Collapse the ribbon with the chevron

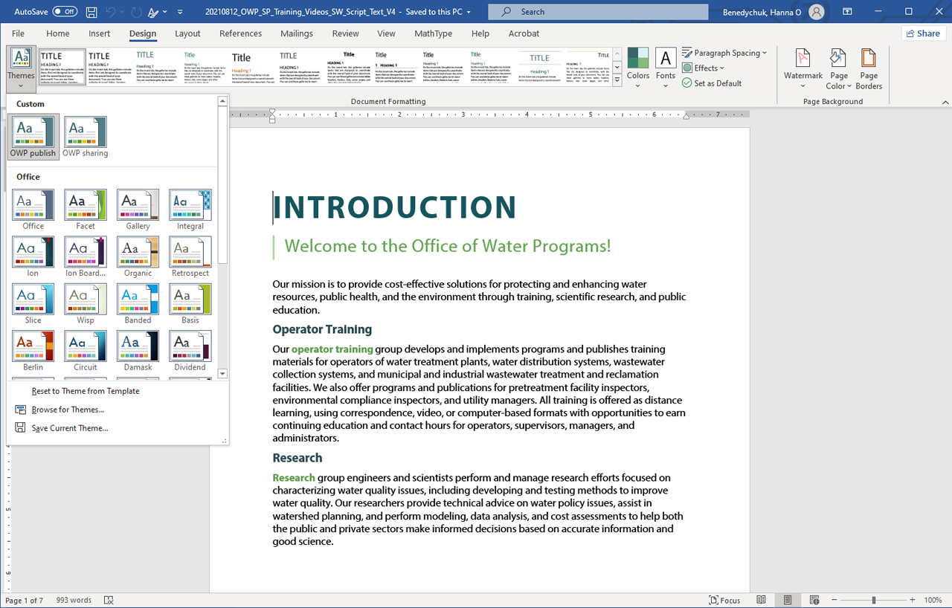[x=945, y=103]
